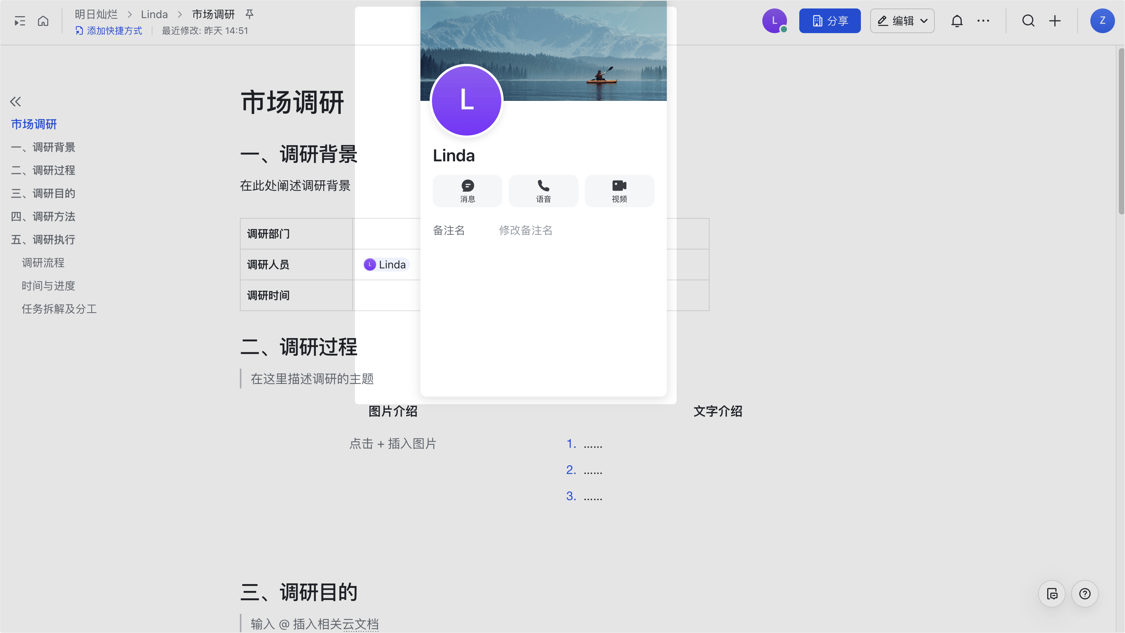Jump to 二、调研过程 in outline
1125x633 pixels.
click(43, 170)
